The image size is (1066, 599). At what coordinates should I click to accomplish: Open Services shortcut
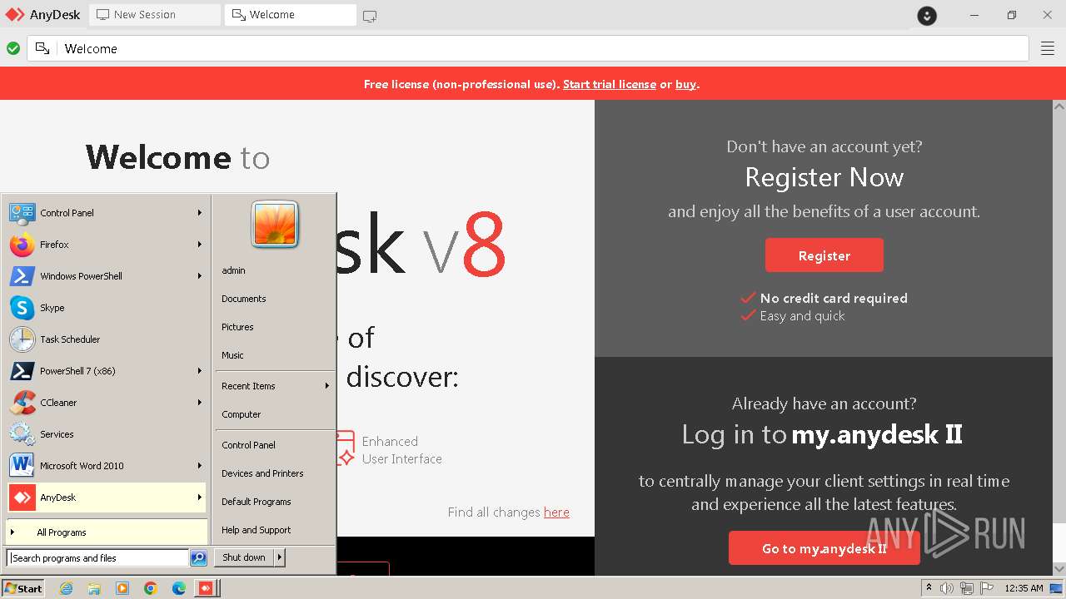pyautogui.click(x=107, y=434)
